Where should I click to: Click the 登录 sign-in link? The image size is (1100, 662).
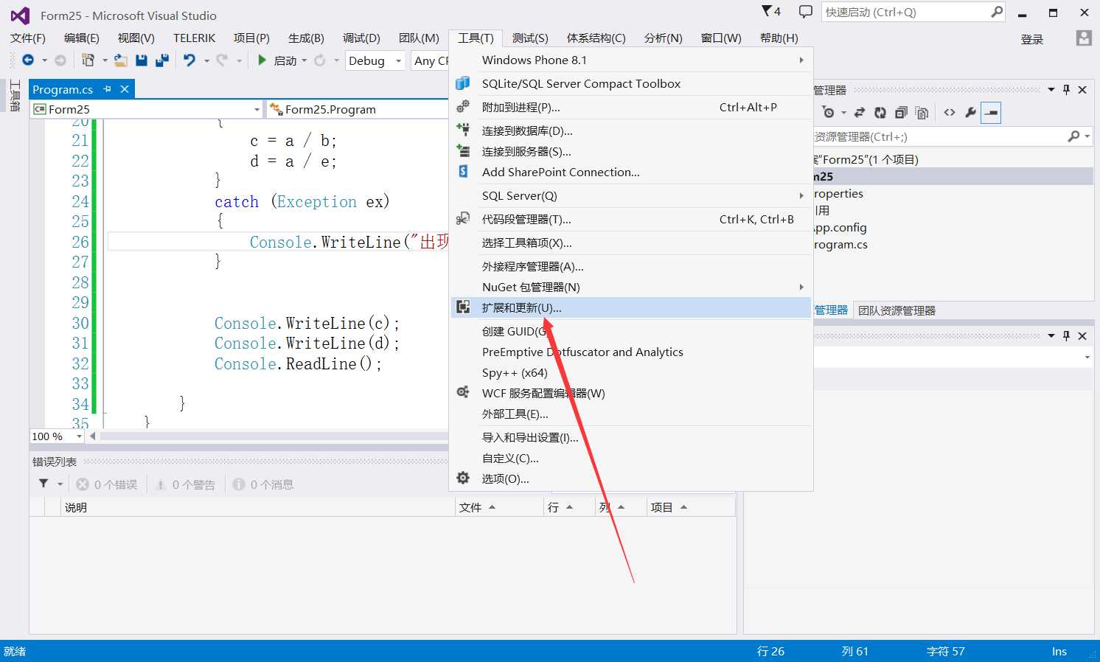pos(1031,39)
